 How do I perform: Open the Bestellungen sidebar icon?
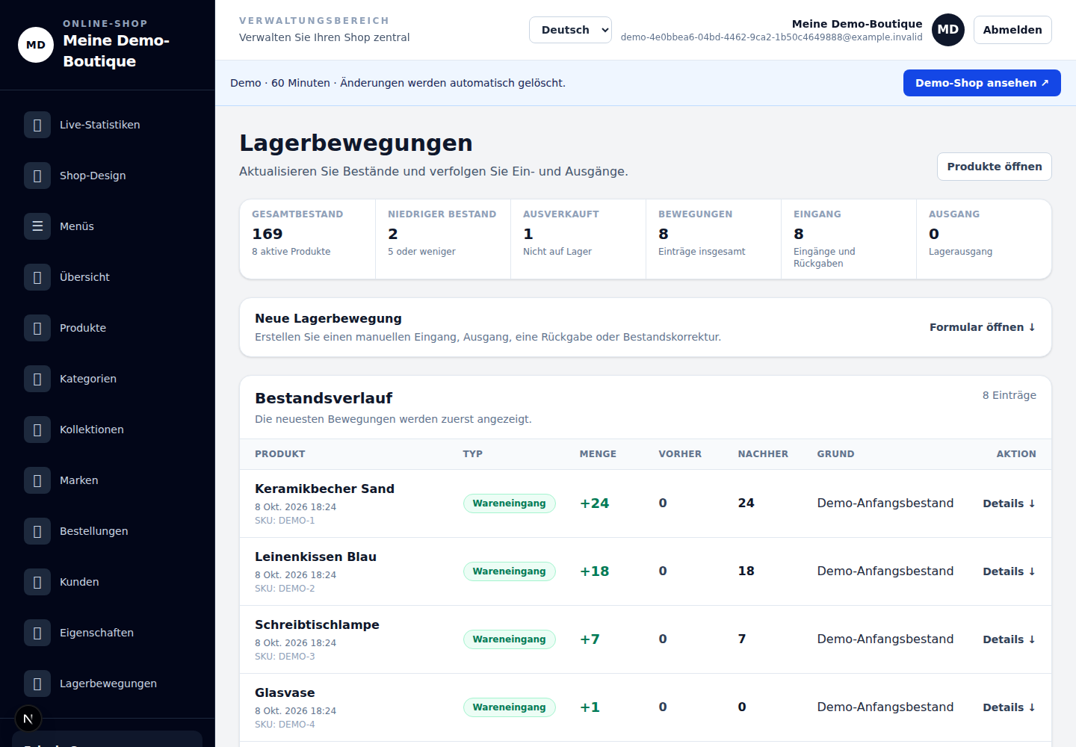37,531
